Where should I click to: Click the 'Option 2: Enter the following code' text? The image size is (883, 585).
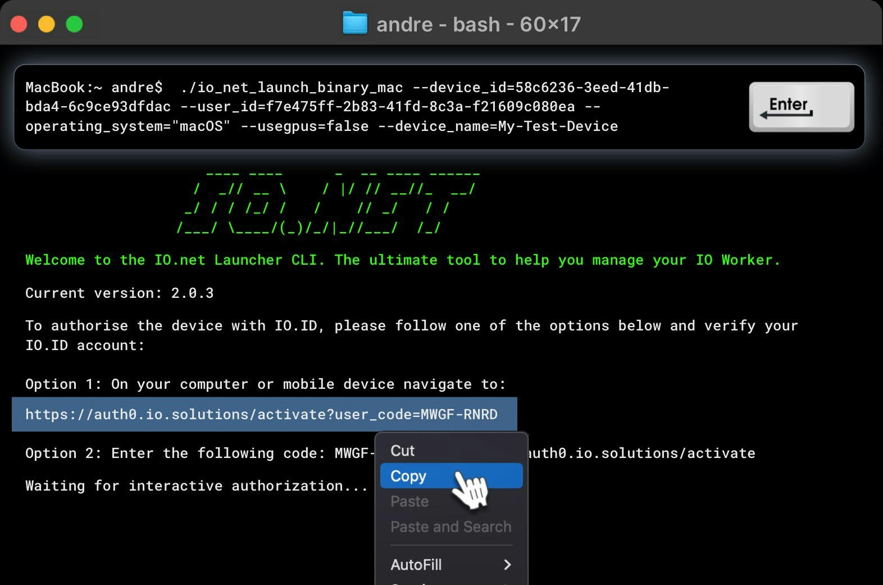pyautogui.click(x=199, y=453)
